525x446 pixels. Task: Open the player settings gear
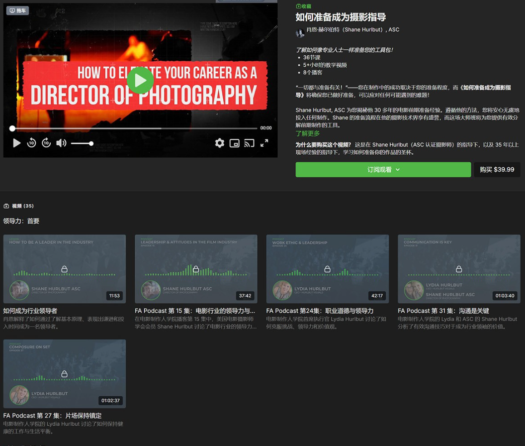tap(220, 143)
